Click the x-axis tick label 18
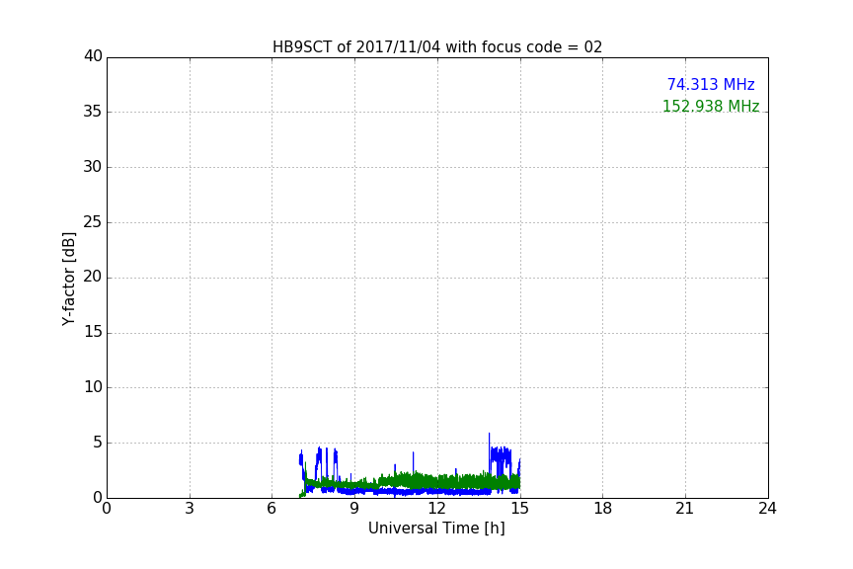 (603, 509)
